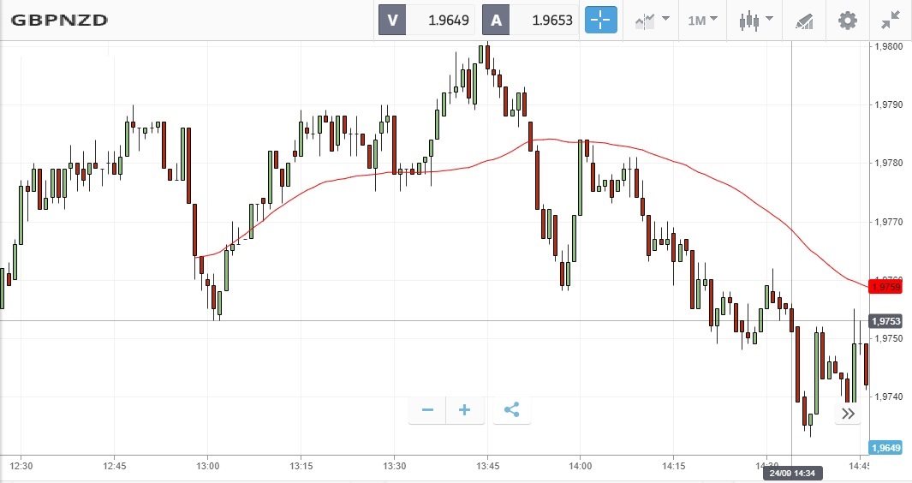The image size is (912, 483).
Task: Click the 1.9753 crosshair price label
Action: point(885,321)
